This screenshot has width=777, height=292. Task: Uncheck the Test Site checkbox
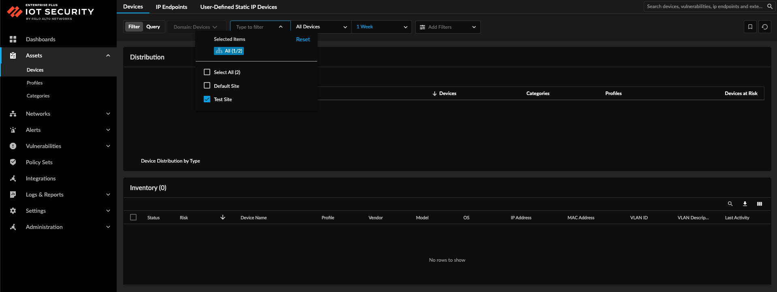[207, 99]
